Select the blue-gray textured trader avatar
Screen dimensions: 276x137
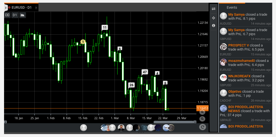[x=144, y=128]
